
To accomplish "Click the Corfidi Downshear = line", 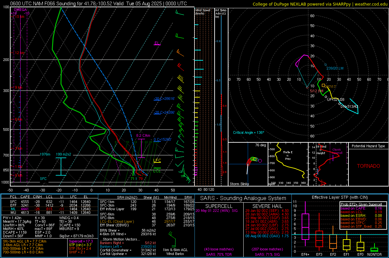I will tap(128, 250).
